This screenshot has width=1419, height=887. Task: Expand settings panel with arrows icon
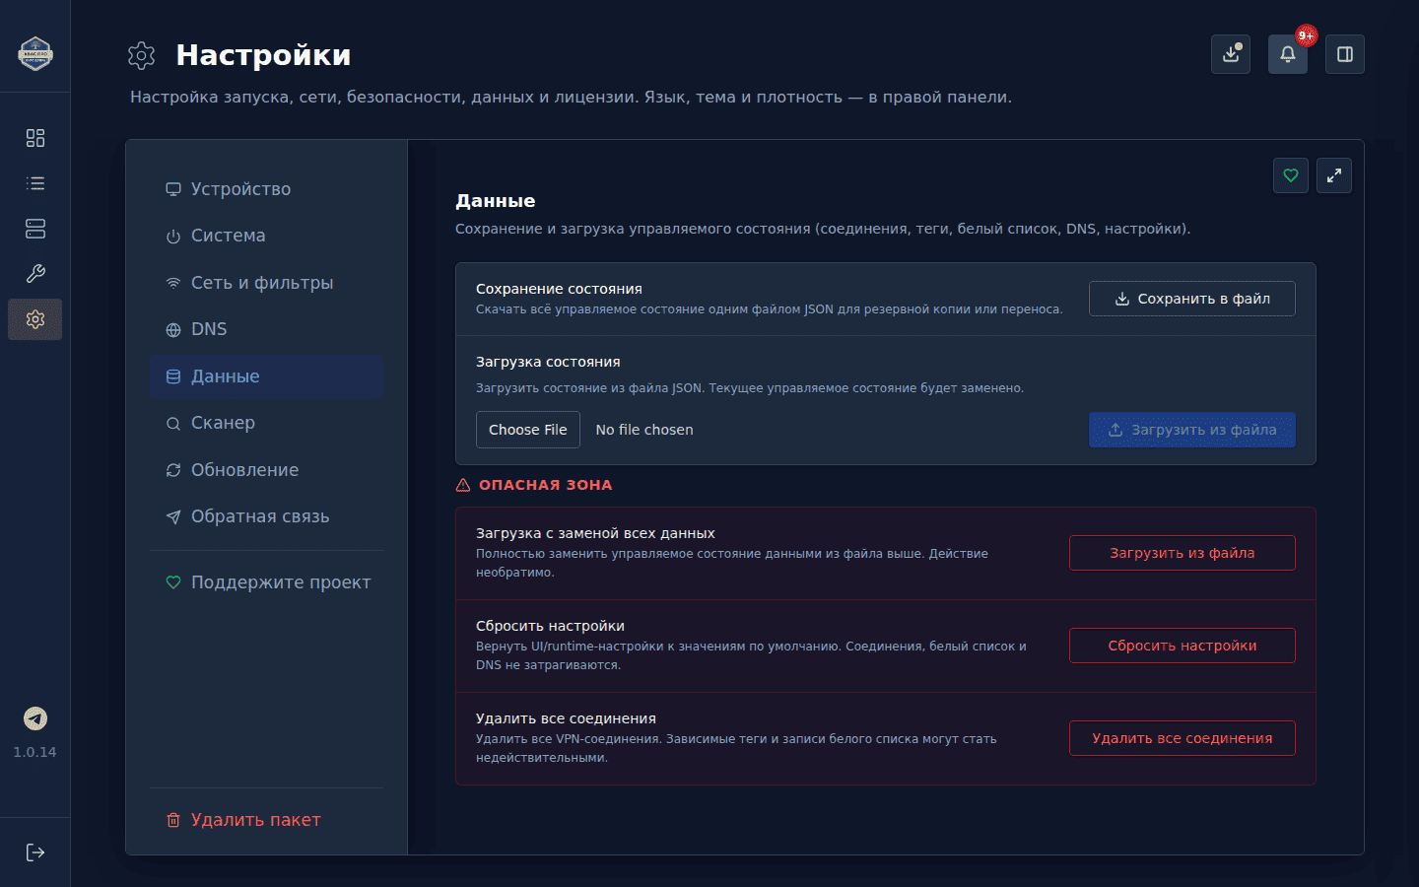[1334, 175]
